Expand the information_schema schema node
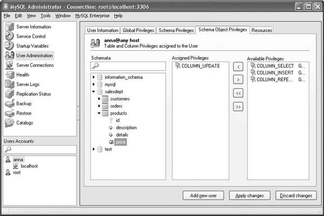Viewport: 324px width, 216px height. 93,77
